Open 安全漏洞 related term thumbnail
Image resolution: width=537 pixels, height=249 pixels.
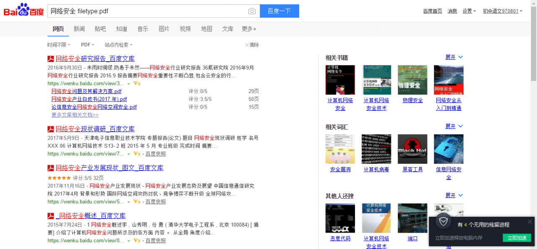point(340,149)
